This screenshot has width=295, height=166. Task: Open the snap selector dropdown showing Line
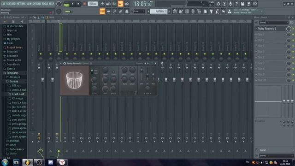[139, 11]
